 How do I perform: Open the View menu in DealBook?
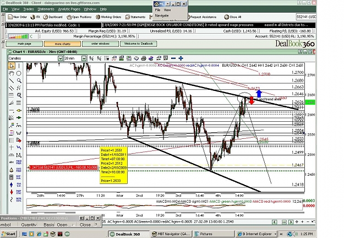[15, 9]
